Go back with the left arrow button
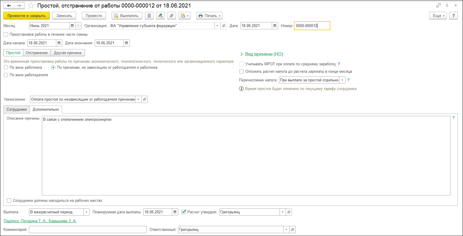Viewport: 463px width, 236px height. click(x=9, y=5)
